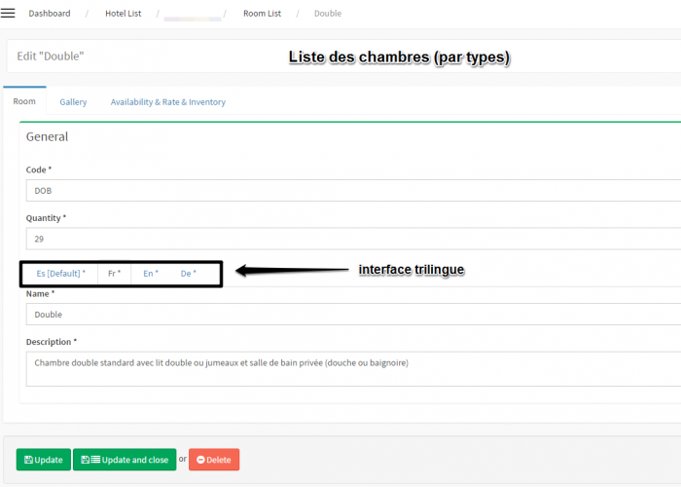Pick the De language tab
Viewport: 681px width, 487px height.
click(188, 274)
